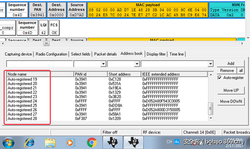Click the Node name column header
This screenshot has height=149, width=250.
tap(40, 74)
